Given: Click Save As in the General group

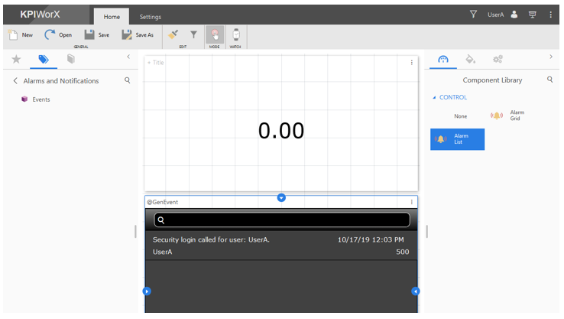Looking at the screenshot, I should (x=138, y=34).
